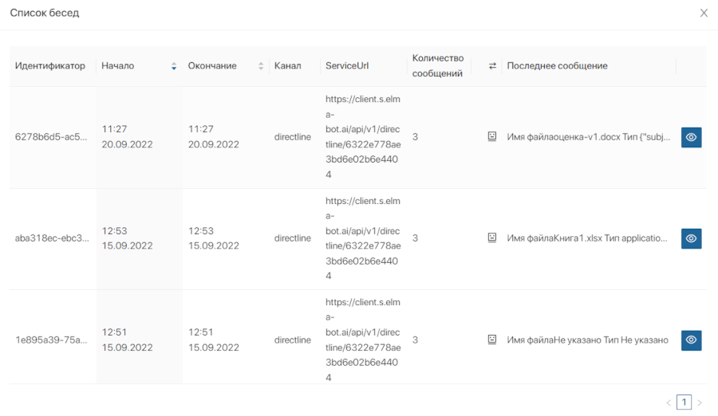The image size is (718, 416).
Task: Open identifier 6278b6d5-ac5 cell
Action: [x=52, y=137]
